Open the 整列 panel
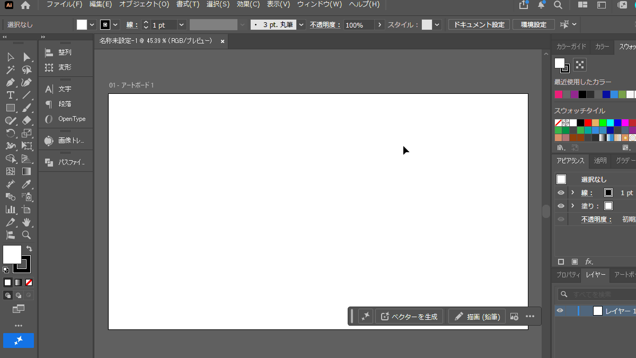This screenshot has height=358, width=636. (65, 53)
